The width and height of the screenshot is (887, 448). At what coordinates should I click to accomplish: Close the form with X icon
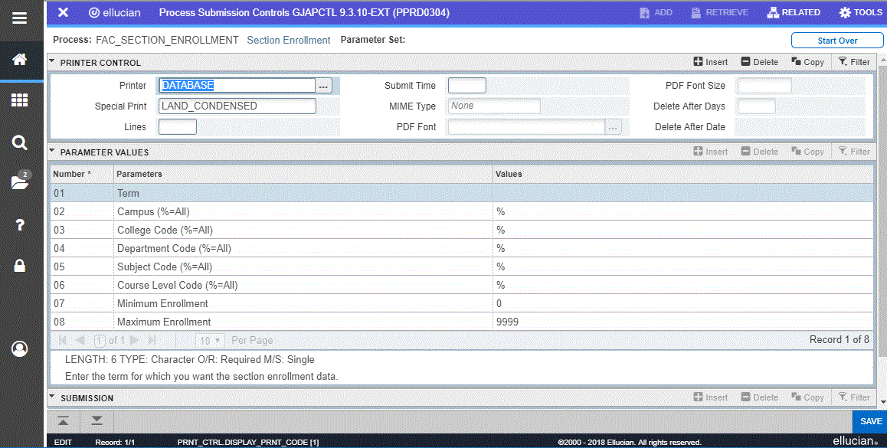[64, 12]
